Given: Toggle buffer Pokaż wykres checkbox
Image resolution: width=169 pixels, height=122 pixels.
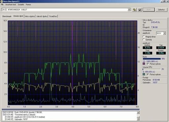Looking at the screenshot, I should click(x=148, y=64).
